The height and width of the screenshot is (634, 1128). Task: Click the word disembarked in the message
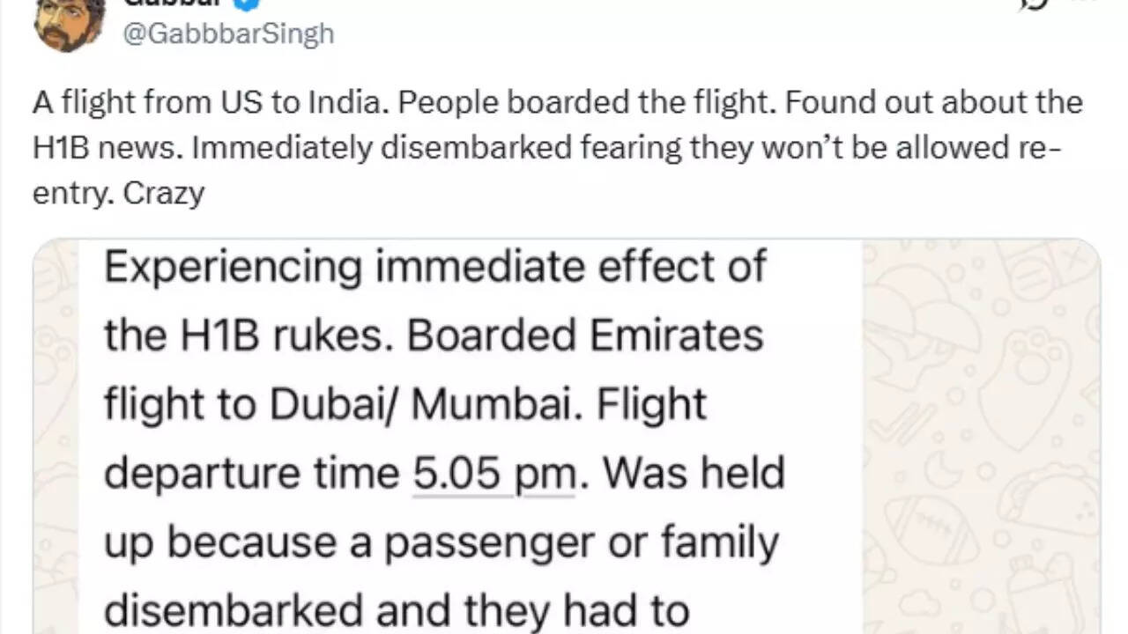click(234, 608)
